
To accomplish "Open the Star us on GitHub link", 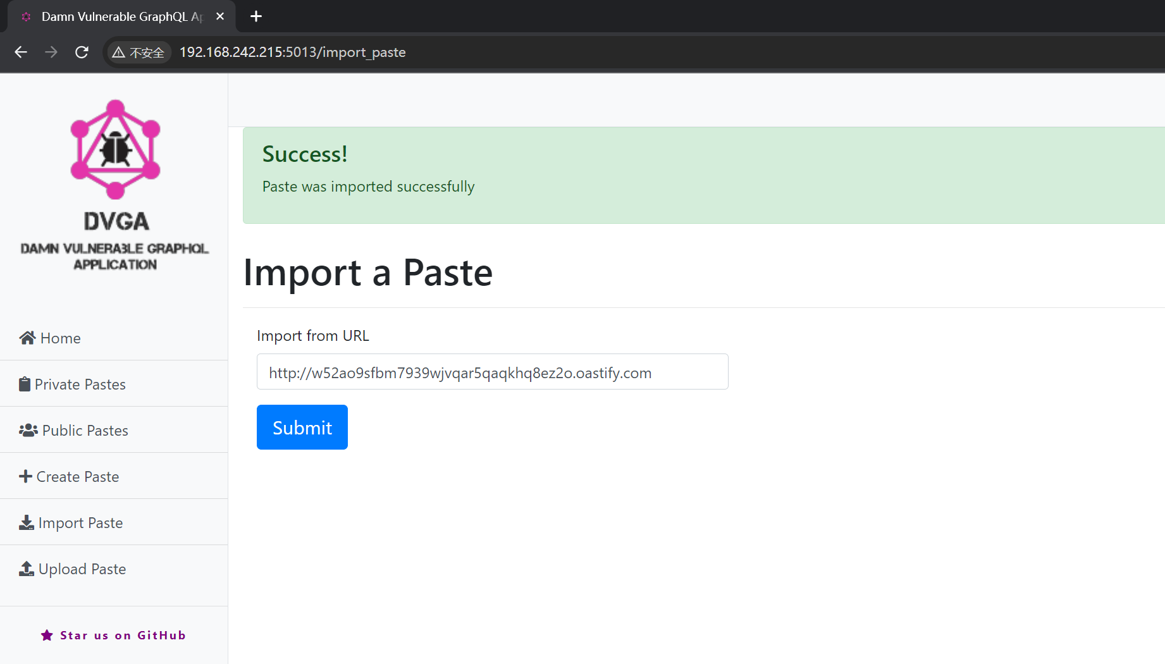I will 123,636.
